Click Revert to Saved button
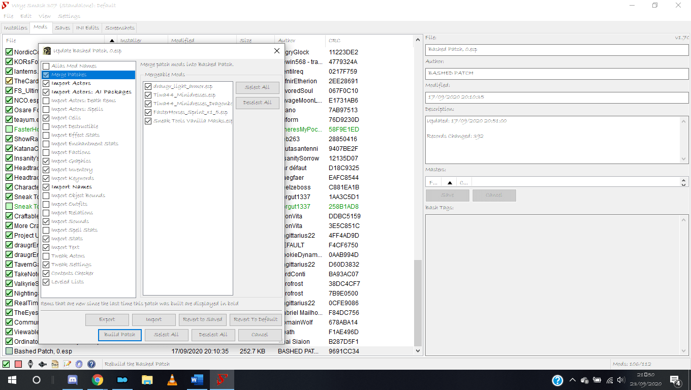The width and height of the screenshot is (691, 390). (x=203, y=319)
